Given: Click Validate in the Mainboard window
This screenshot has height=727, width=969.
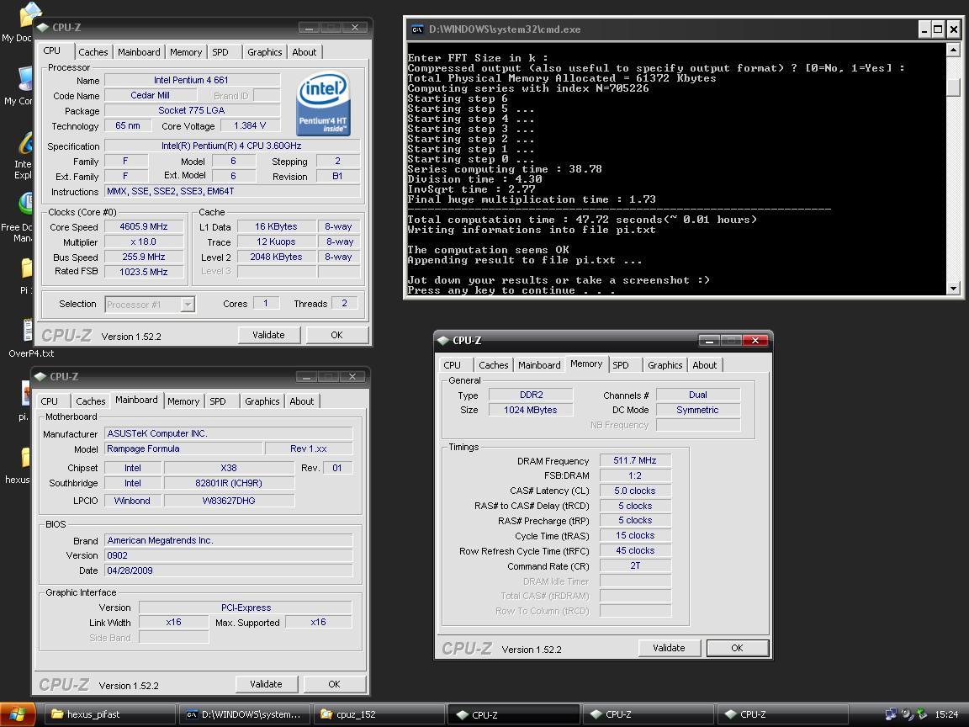Looking at the screenshot, I should point(267,684).
